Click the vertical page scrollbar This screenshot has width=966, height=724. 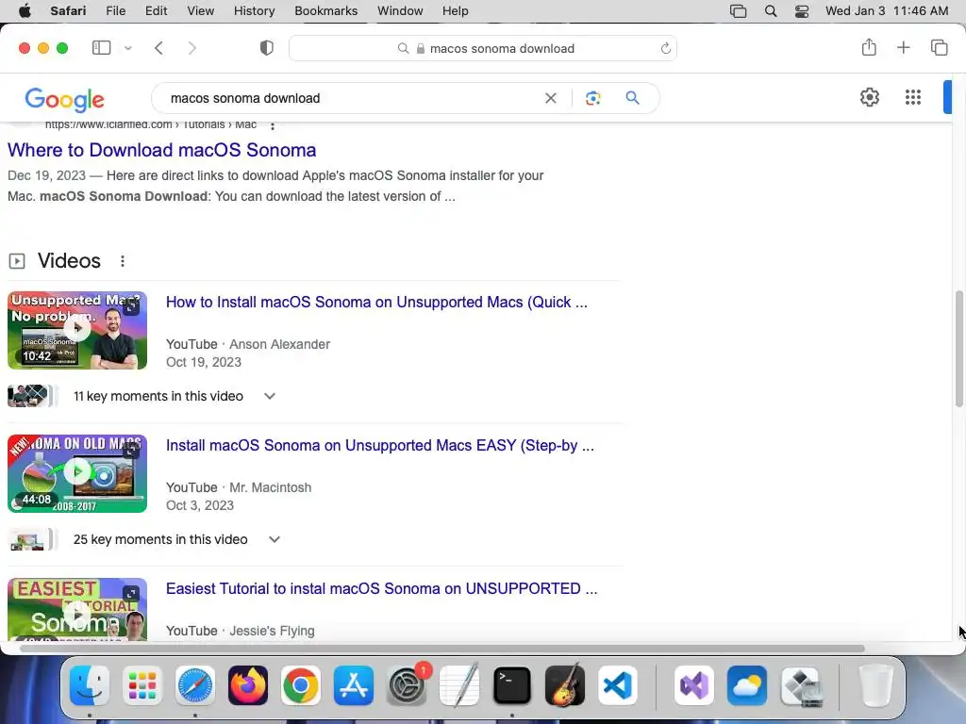[958, 349]
